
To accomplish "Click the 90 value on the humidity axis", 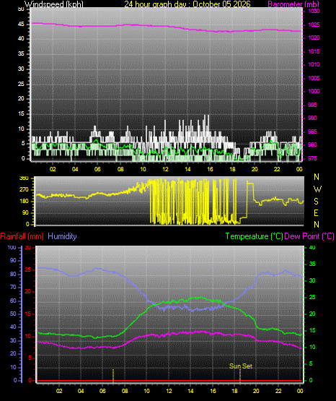I will (13, 261).
